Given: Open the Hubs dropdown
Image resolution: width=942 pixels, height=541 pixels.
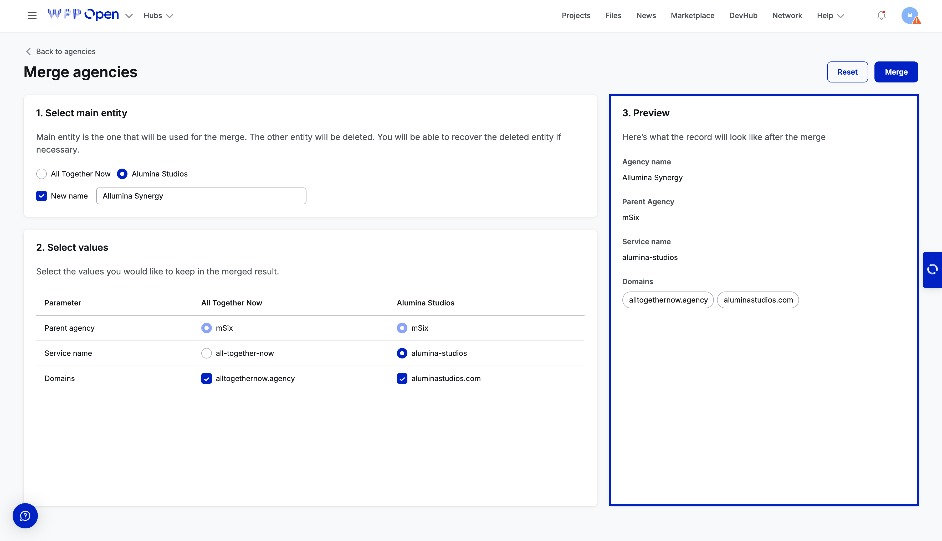Looking at the screenshot, I should [x=158, y=15].
